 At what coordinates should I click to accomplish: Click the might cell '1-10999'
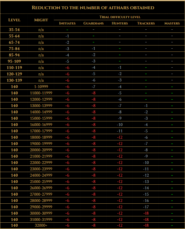[x=41, y=87]
